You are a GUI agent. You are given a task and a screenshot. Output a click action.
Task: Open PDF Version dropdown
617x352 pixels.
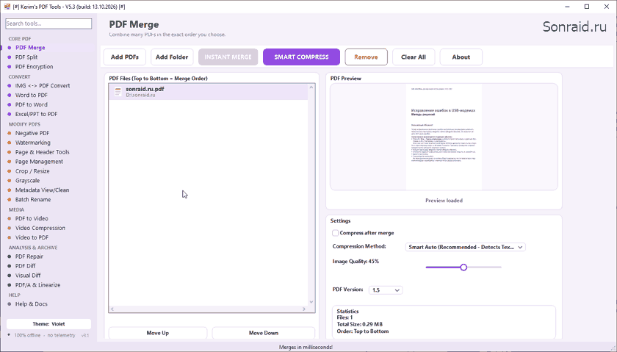pos(386,290)
